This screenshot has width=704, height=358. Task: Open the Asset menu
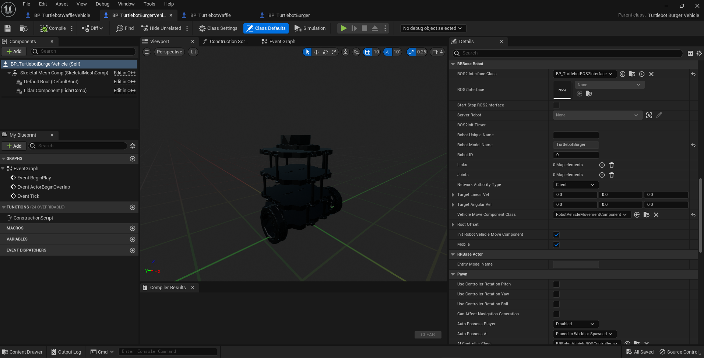pos(61,4)
